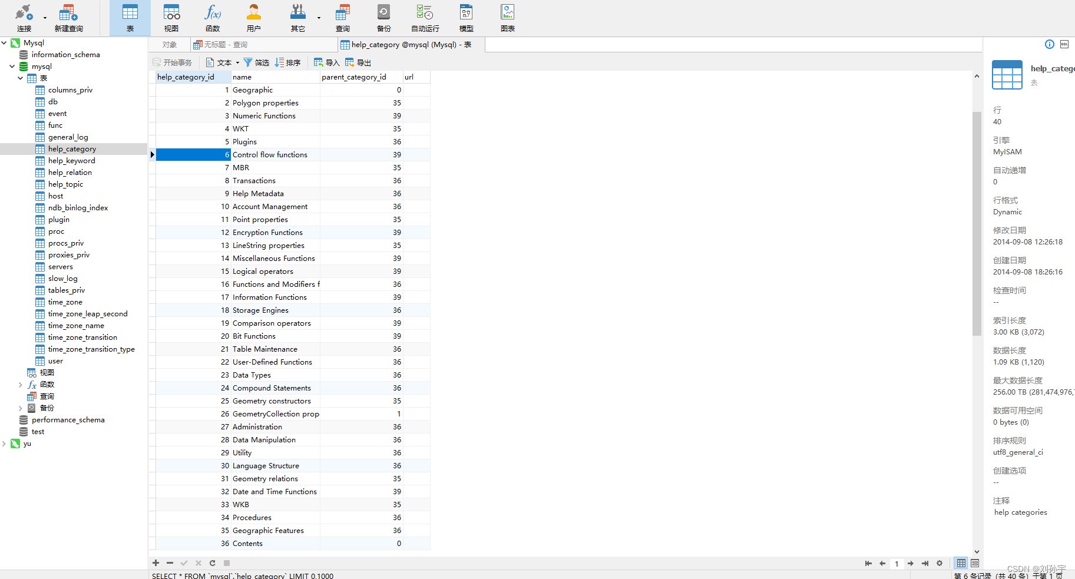Select the time_zone_transition_type table
This screenshot has height=579, width=1075.
91,349
